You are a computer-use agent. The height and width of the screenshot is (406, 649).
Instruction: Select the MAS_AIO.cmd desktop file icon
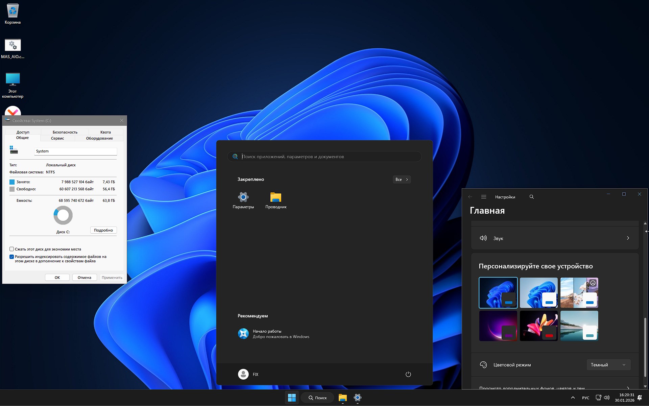click(x=13, y=45)
